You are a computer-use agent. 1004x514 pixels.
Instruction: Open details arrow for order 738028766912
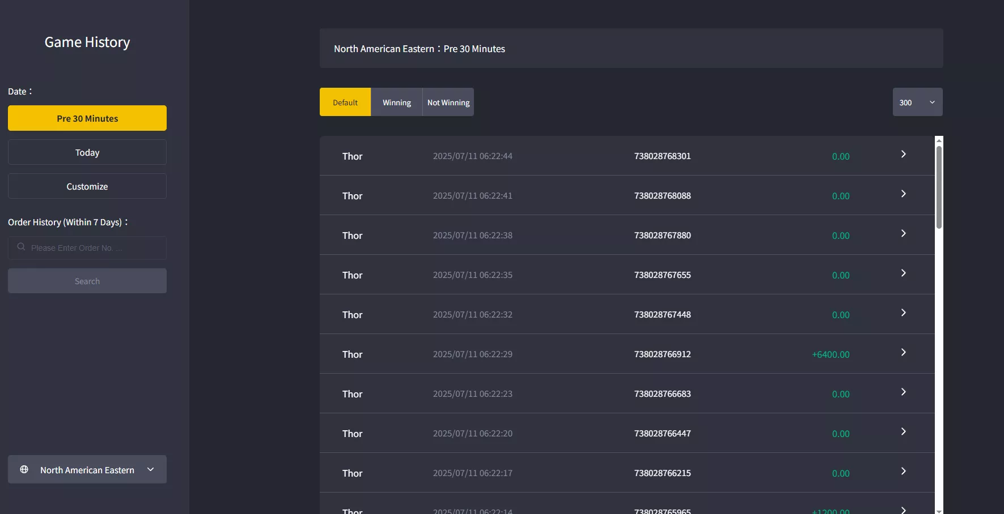click(904, 352)
